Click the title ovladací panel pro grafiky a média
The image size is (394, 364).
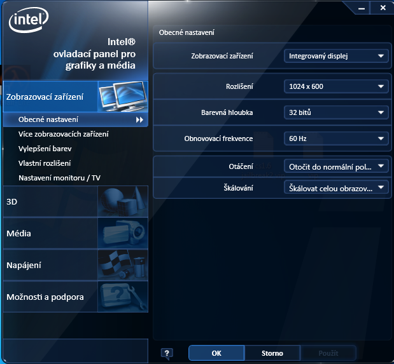94,60
